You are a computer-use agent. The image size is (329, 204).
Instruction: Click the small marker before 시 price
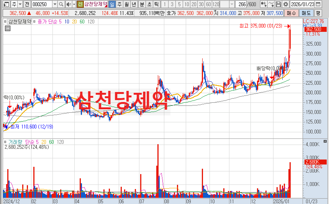pos(215,11)
